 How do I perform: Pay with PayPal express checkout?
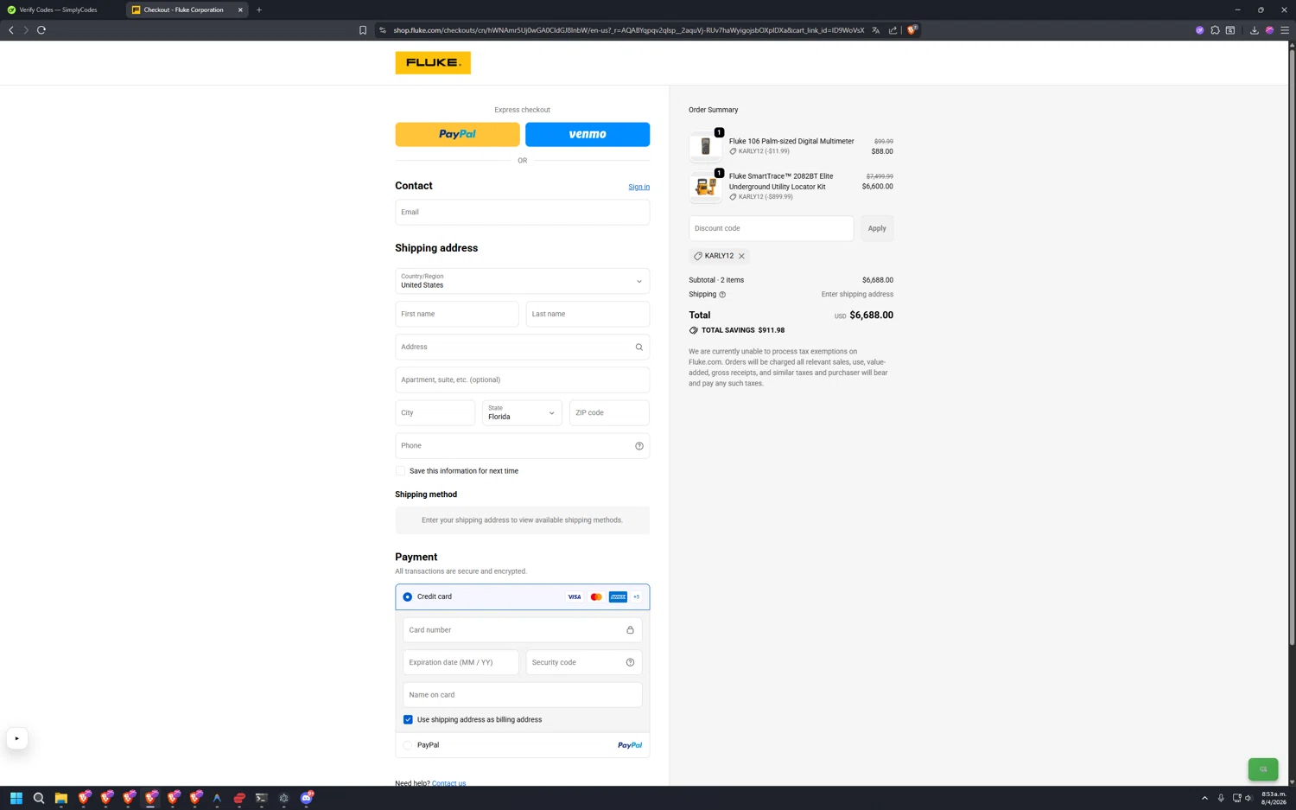(457, 134)
